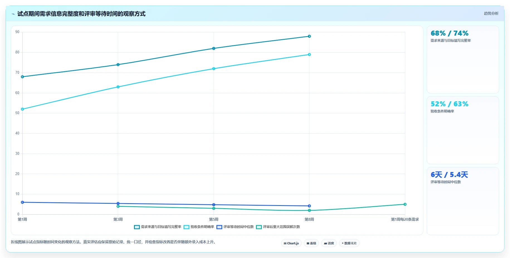Click the lightning icon beside the title
Image resolution: width=510 pixels, height=258 pixels.
pyautogui.click(x=13, y=14)
